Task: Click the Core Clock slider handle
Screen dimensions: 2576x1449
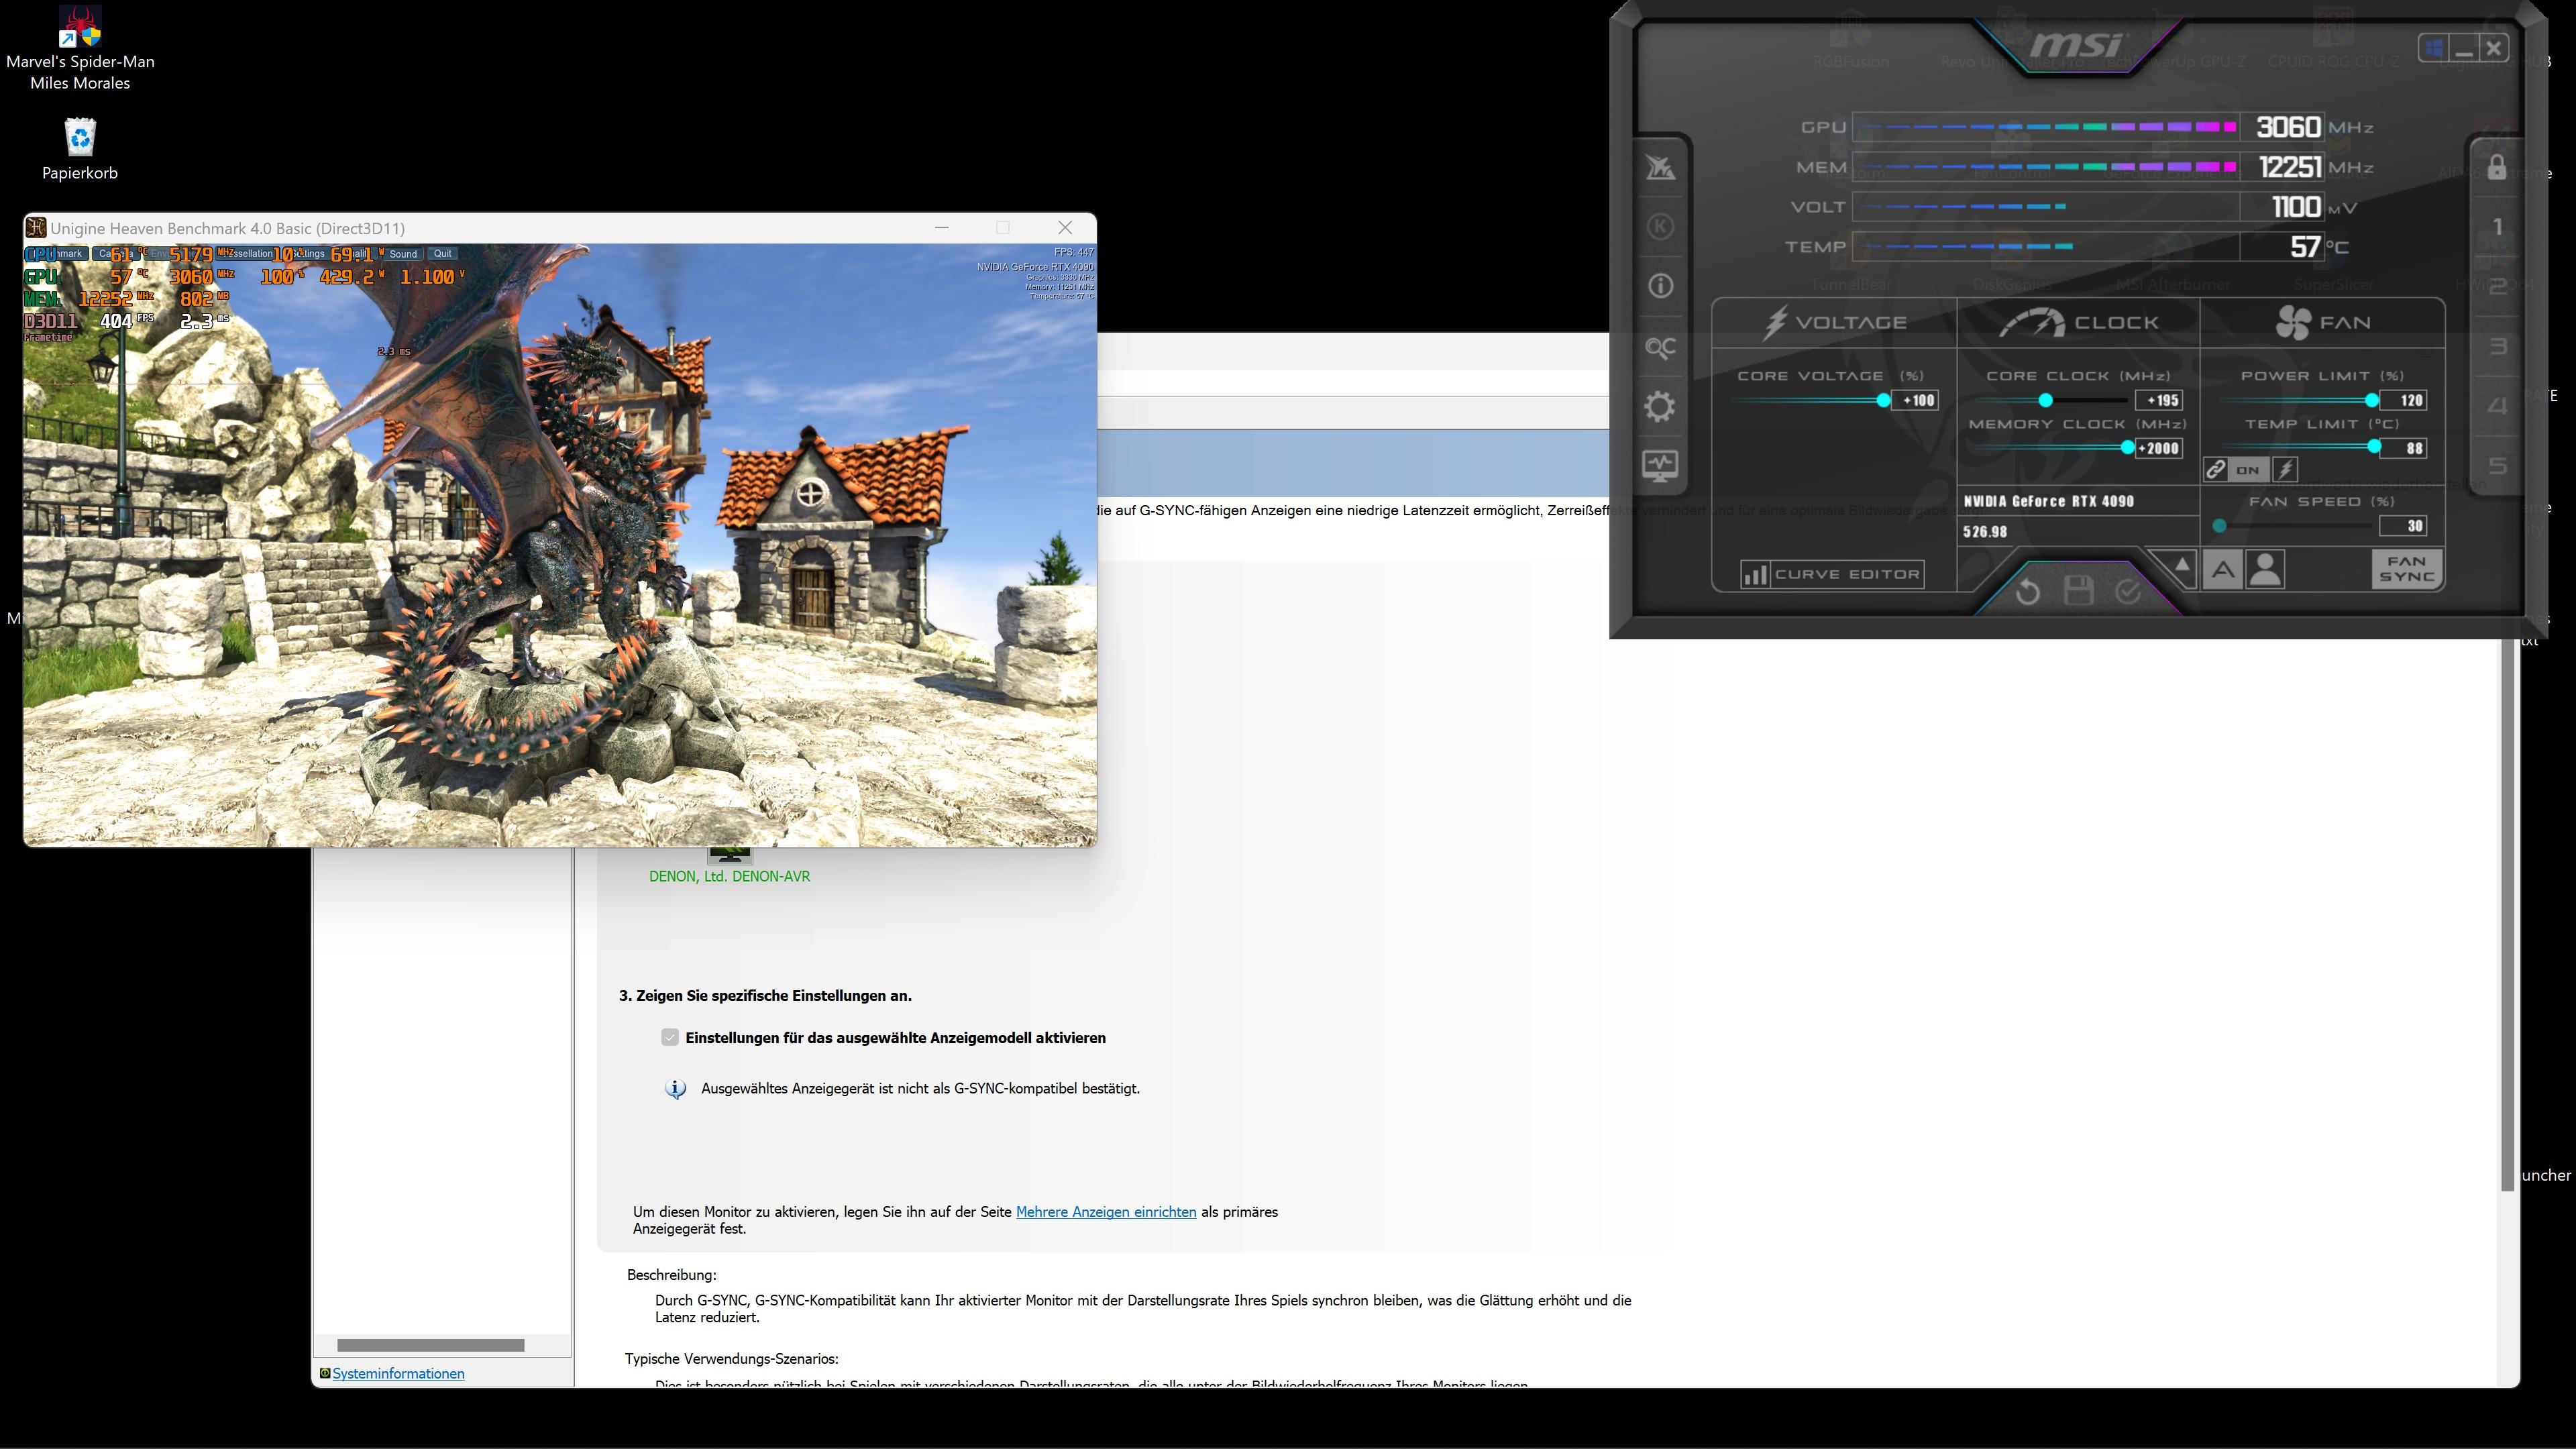Action: [2046, 400]
